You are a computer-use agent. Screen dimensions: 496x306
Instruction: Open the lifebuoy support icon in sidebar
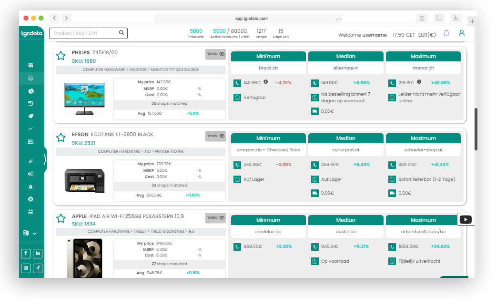(x=30, y=199)
